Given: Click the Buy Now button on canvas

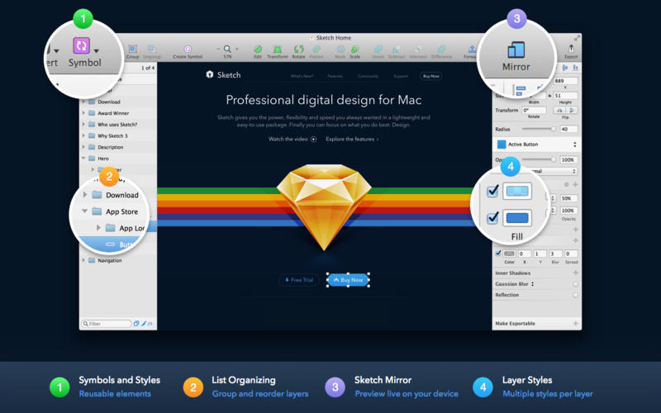Looking at the screenshot, I should coord(348,280).
